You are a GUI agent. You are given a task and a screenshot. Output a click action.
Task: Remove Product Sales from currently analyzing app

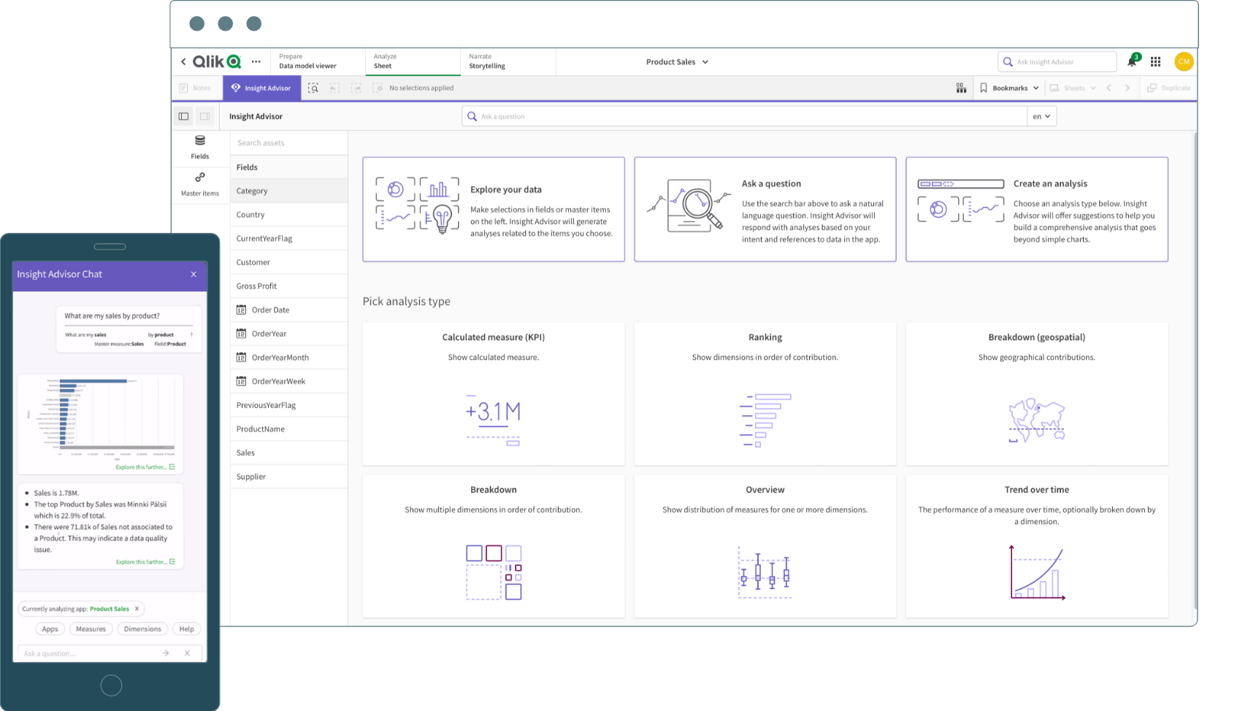[137, 609]
